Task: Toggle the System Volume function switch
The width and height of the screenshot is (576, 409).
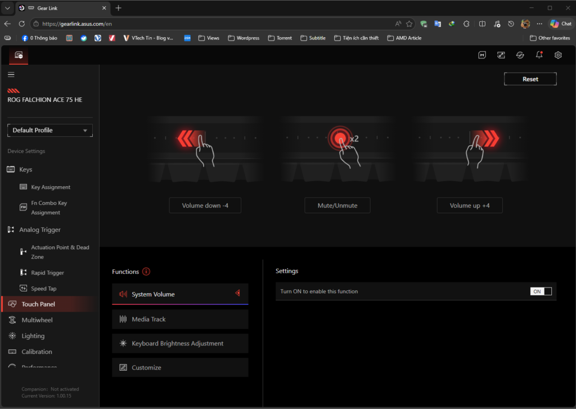Action: [541, 291]
